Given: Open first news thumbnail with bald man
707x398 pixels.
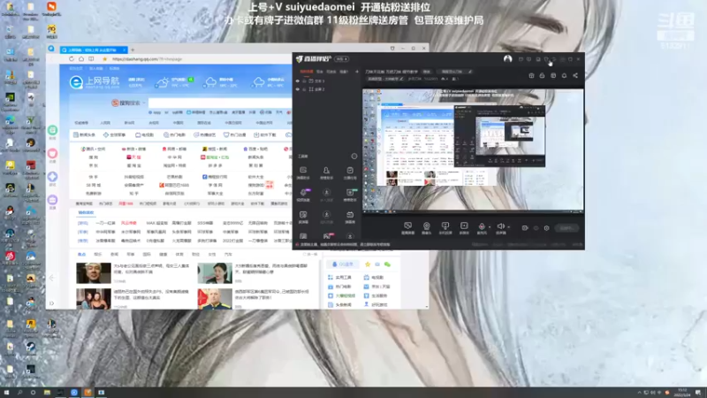Looking at the screenshot, I should pos(94,273).
